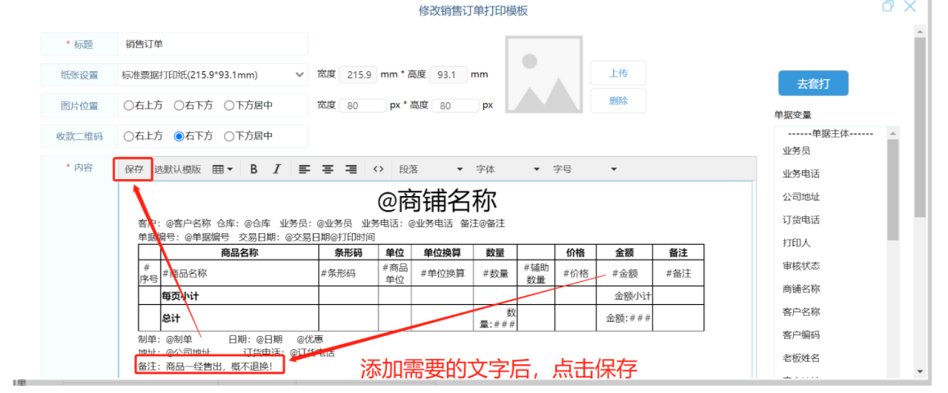This screenshot has width=948, height=393.
Task: Click 选默认模版 in the toolbar
Action: point(178,169)
